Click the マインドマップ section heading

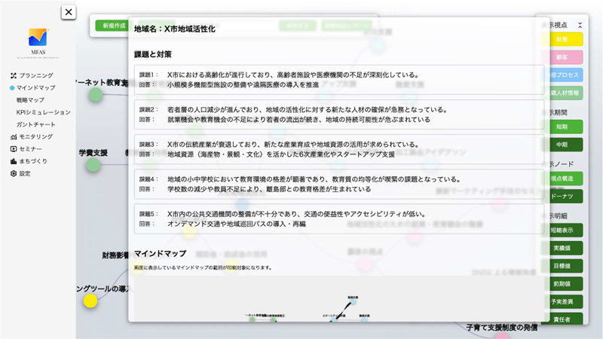click(x=160, y=253)
